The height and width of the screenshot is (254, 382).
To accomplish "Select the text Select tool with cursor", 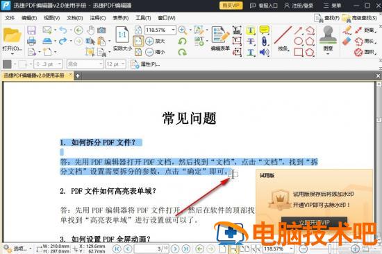I will click(x=90, y=41).
